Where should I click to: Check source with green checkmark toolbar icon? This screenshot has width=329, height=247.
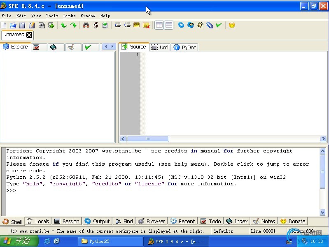pyautogui.click(x=219, y=25)
